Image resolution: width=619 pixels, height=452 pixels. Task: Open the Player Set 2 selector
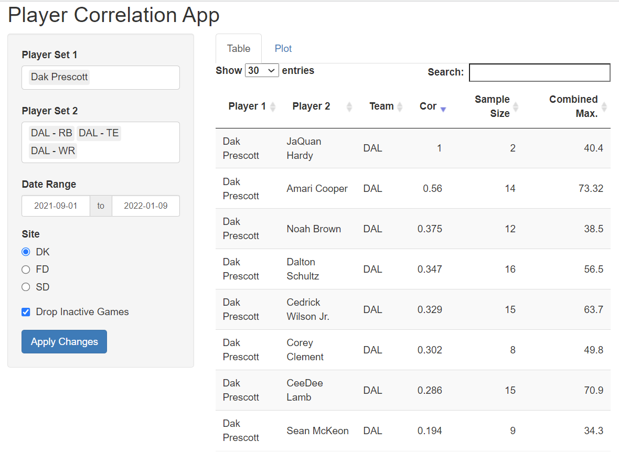click(101, 142)
